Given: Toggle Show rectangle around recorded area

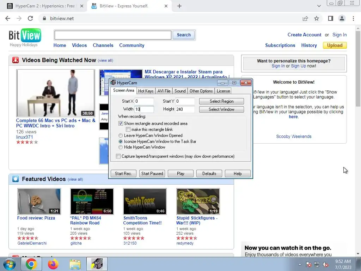Looking at the screenshot, I should point(121,124).
